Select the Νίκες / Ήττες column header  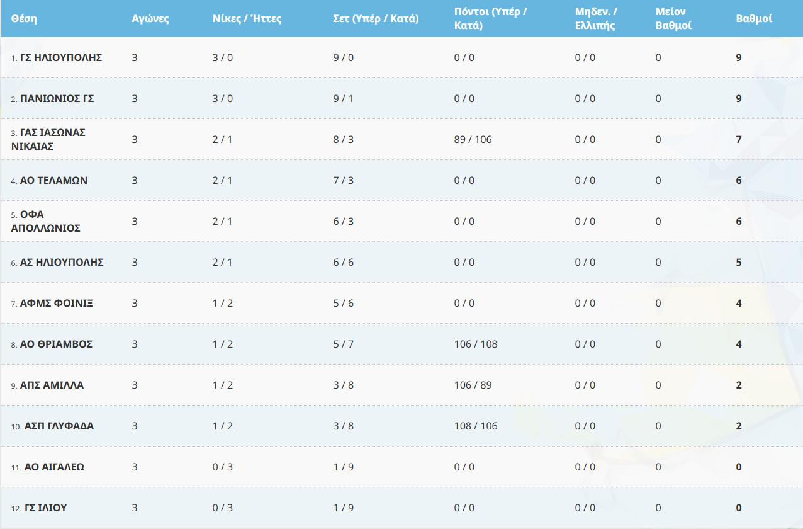pyautogui.click(x=247, y=18)
